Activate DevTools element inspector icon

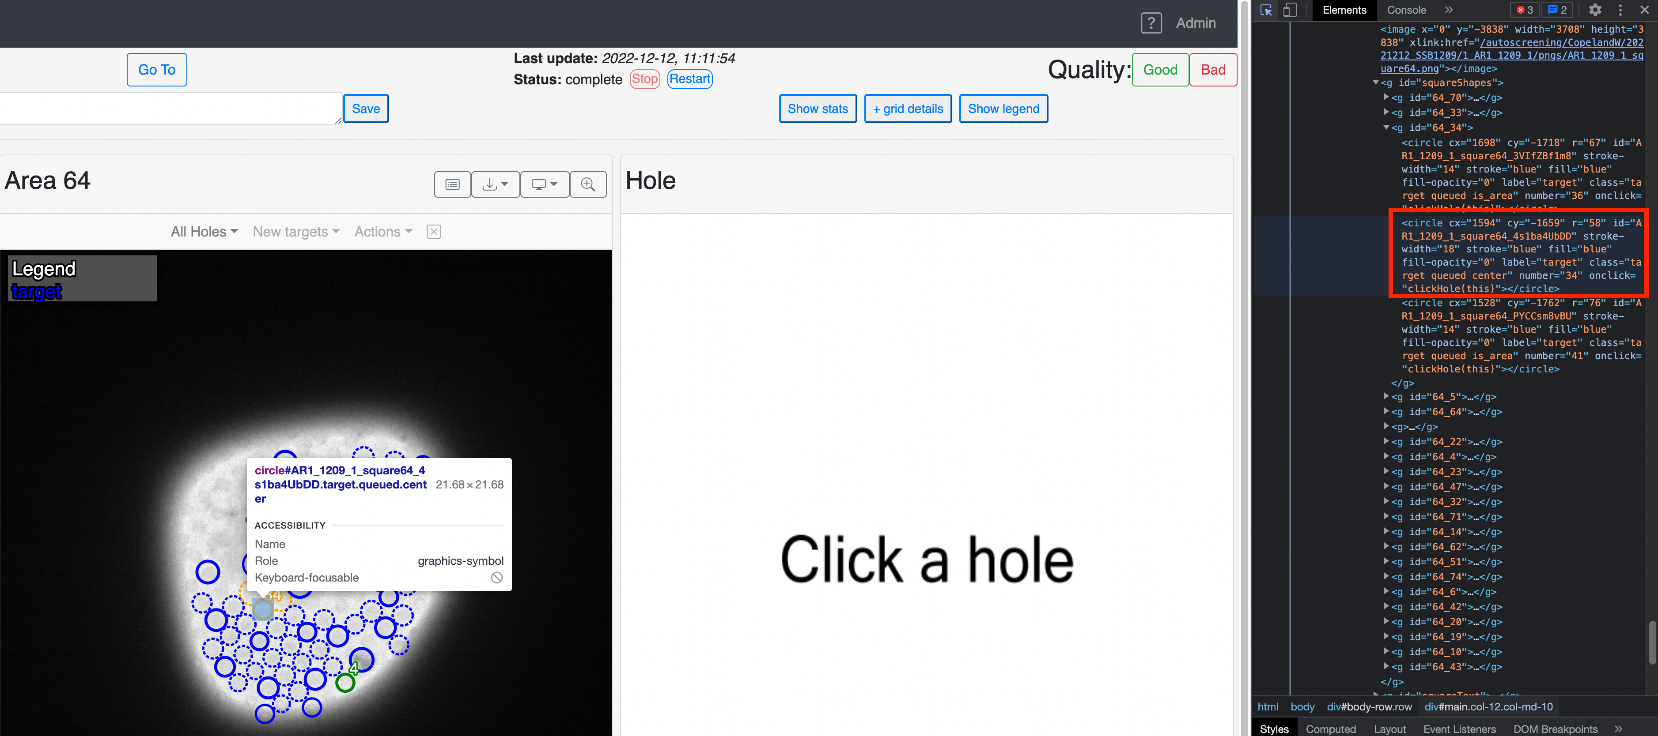1266,10
